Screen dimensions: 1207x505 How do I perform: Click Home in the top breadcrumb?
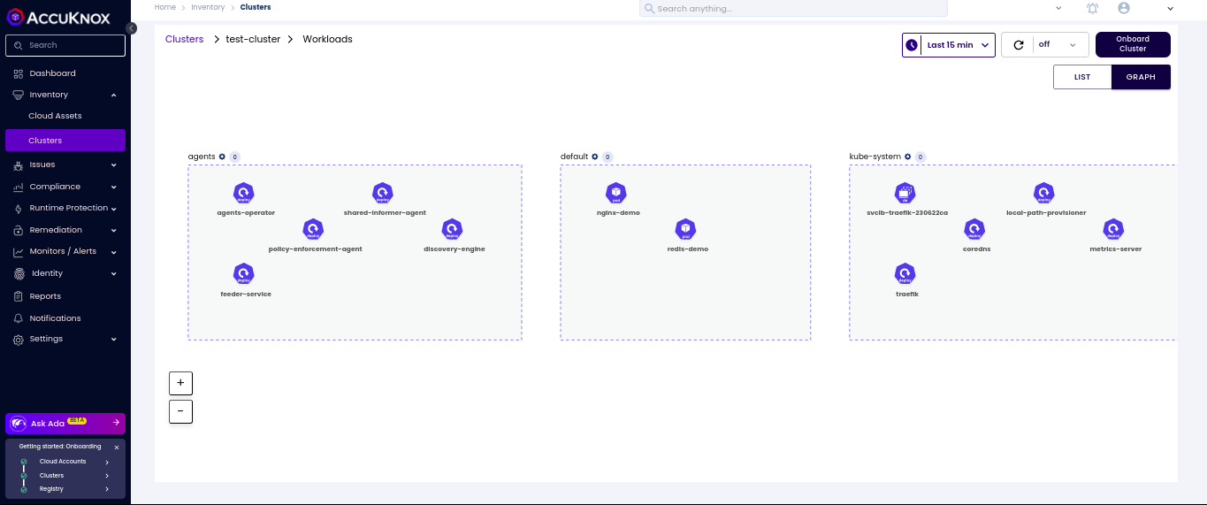pos(164,7)
